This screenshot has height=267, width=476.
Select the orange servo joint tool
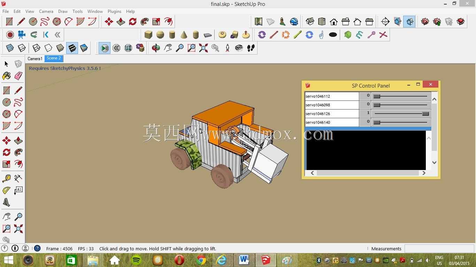[x=285, y=35]
